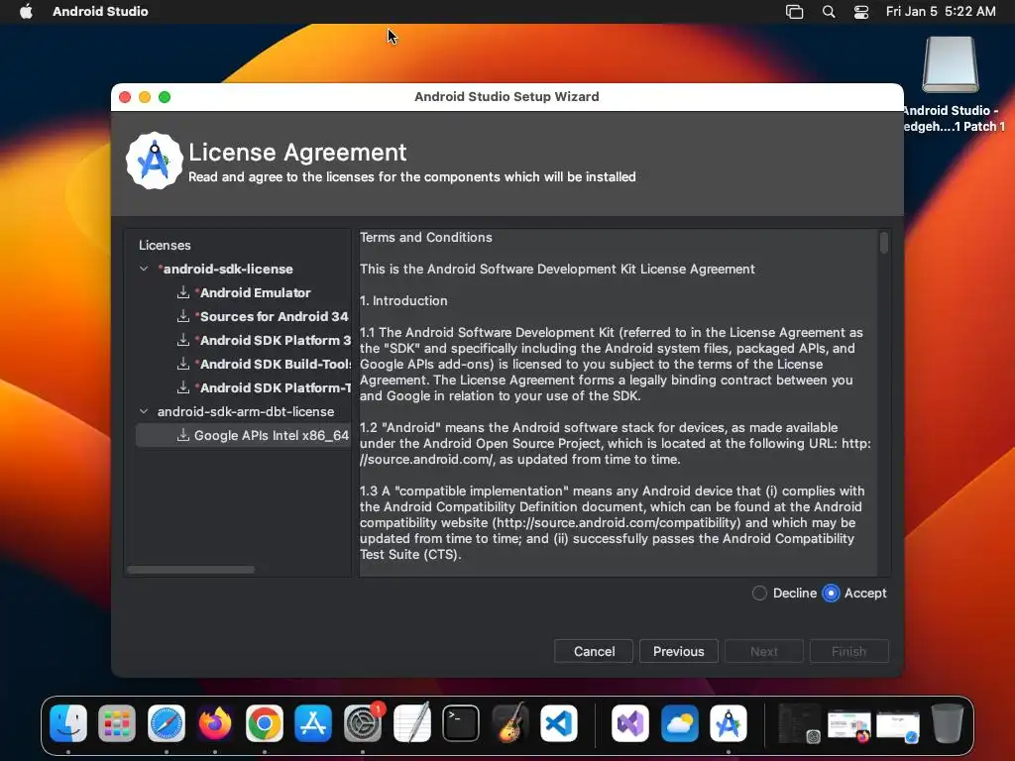The image size is (1015, 761).
Task: Select the android-sdk-license tree row
Action: [x=244, y=269]
